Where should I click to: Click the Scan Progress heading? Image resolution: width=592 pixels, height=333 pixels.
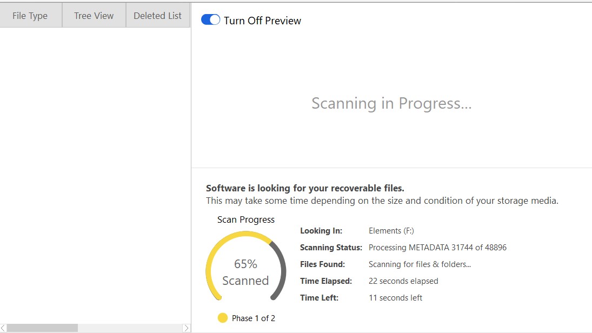click(x=245, y=219)
